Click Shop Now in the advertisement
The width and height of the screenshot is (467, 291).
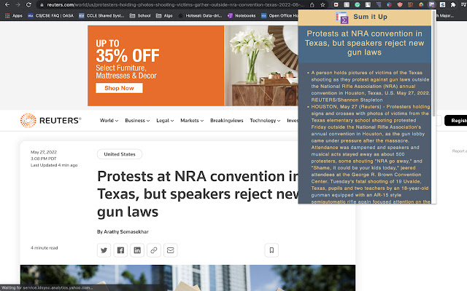[118, 88]
